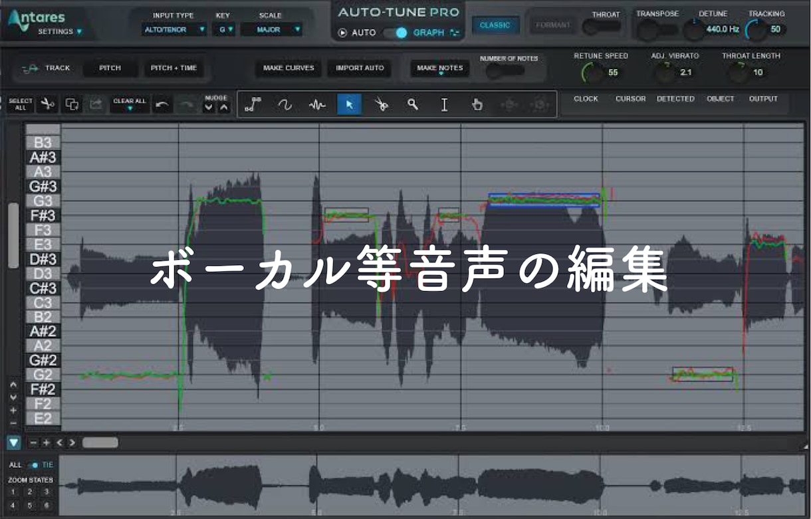The image size is (811, 519).
Task: Click vertical zoom in plus near F2
Action: coord(13,410)
